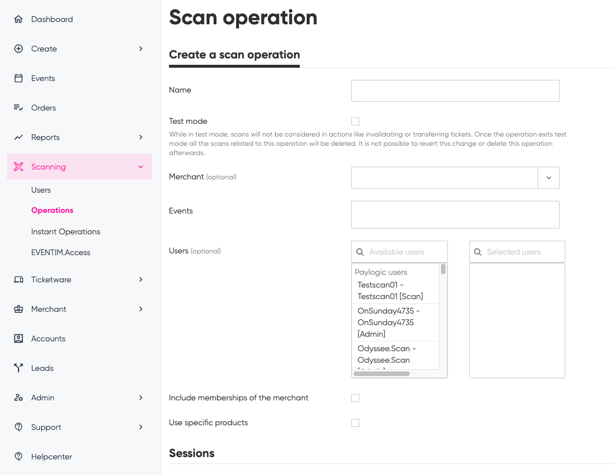Open Instant Operations submenu item
The width and height of the screenshot is (614, 475).
tap(65, 231)
